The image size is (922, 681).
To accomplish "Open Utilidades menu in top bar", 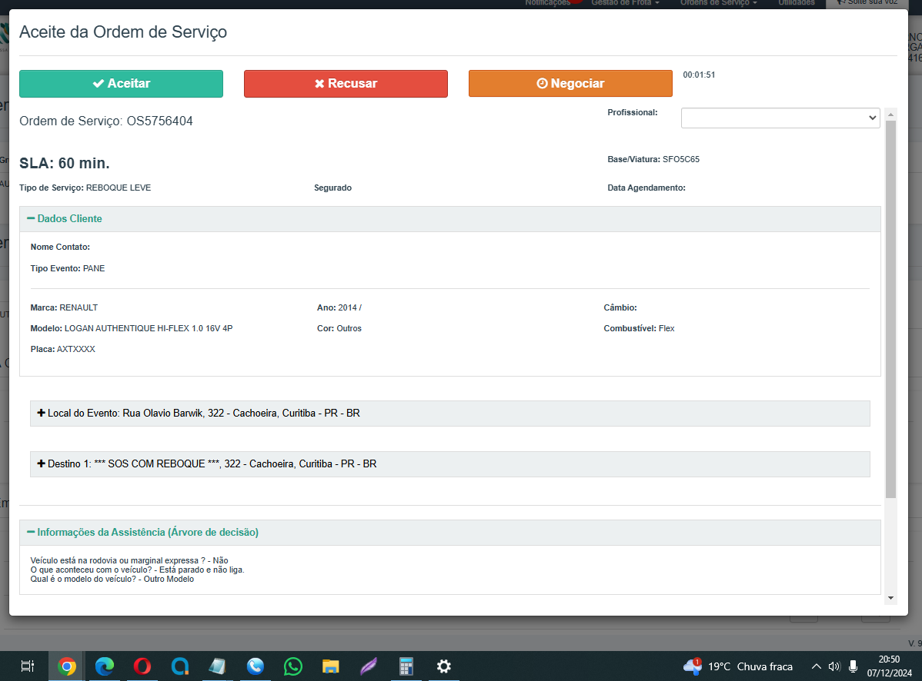I will pyautogui.click(x=797, y=3).
